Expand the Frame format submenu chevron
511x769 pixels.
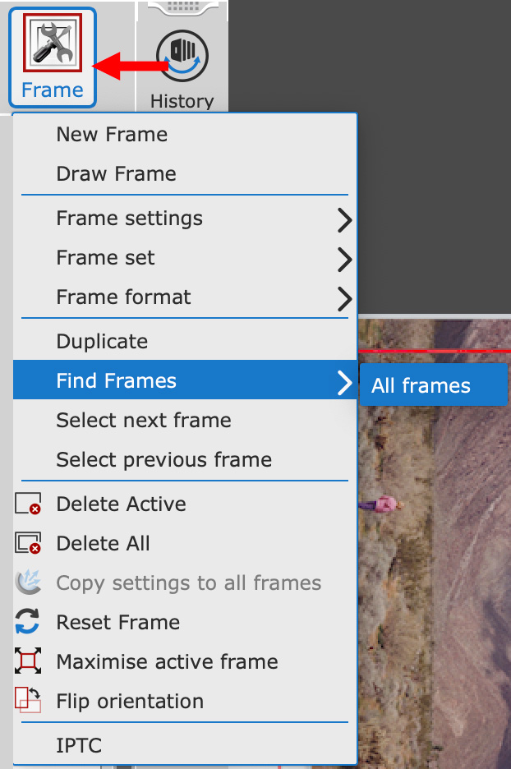345,299
